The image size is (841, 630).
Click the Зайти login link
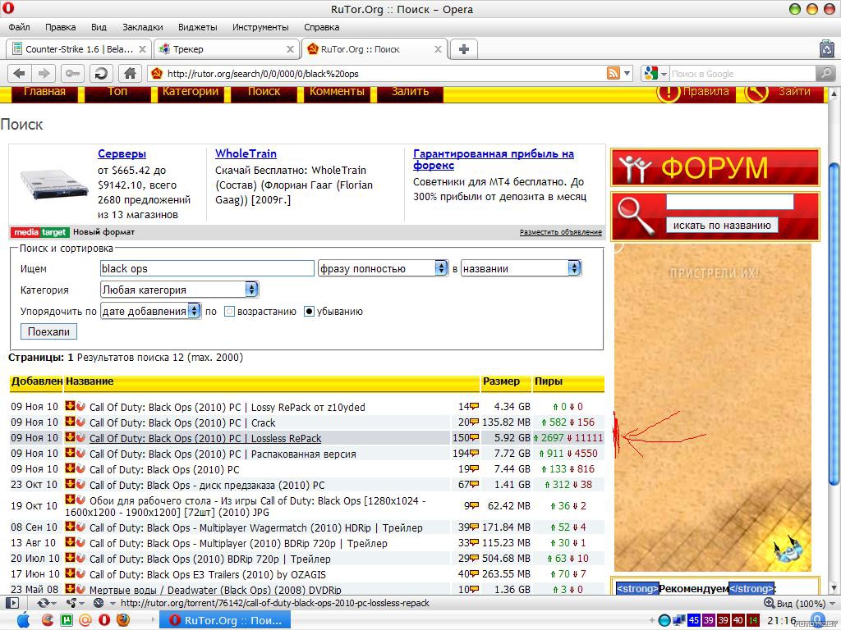tap(794, 92)
